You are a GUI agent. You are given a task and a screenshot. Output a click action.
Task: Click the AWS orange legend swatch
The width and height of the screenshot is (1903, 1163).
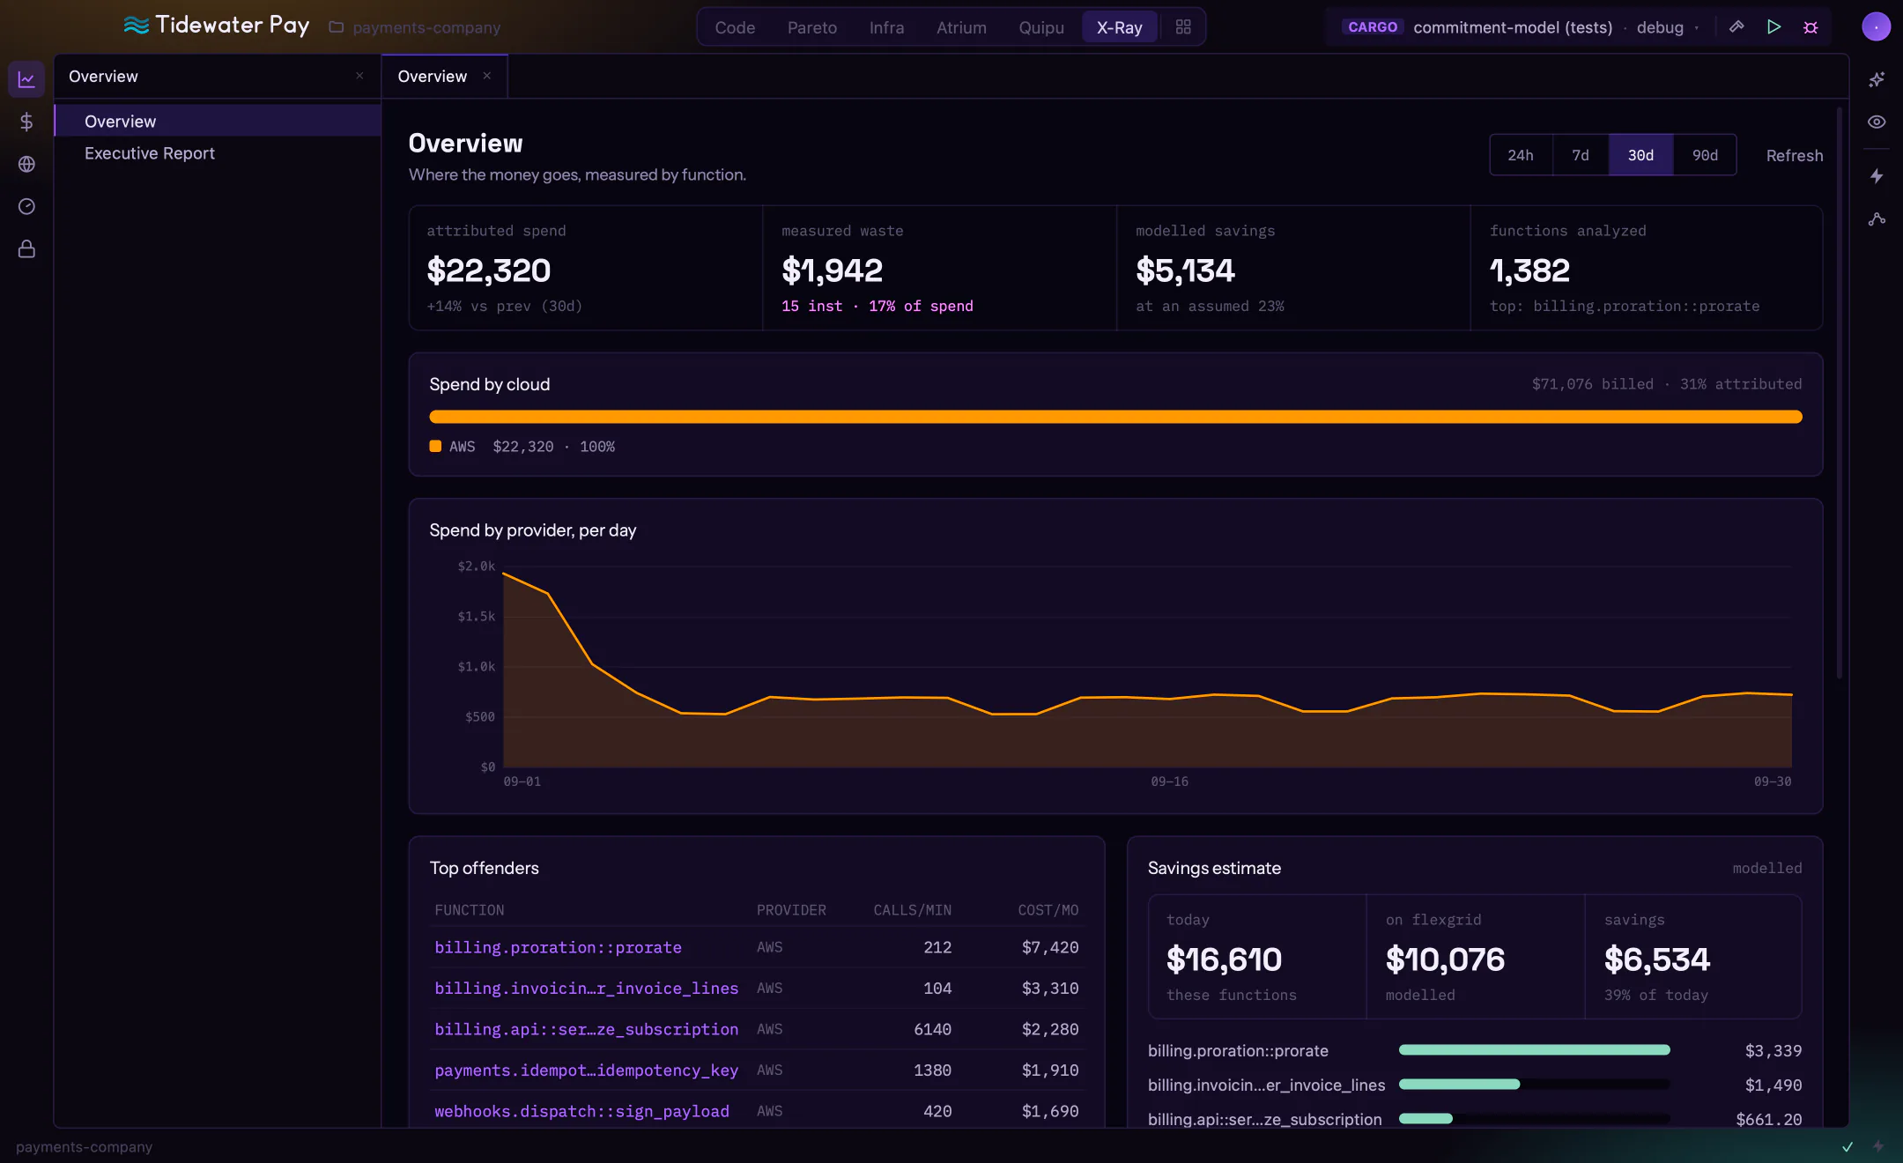point(435,447)
